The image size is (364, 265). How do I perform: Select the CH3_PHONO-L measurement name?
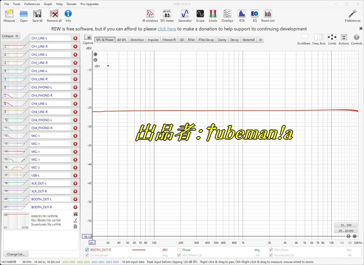pos(50,87)
